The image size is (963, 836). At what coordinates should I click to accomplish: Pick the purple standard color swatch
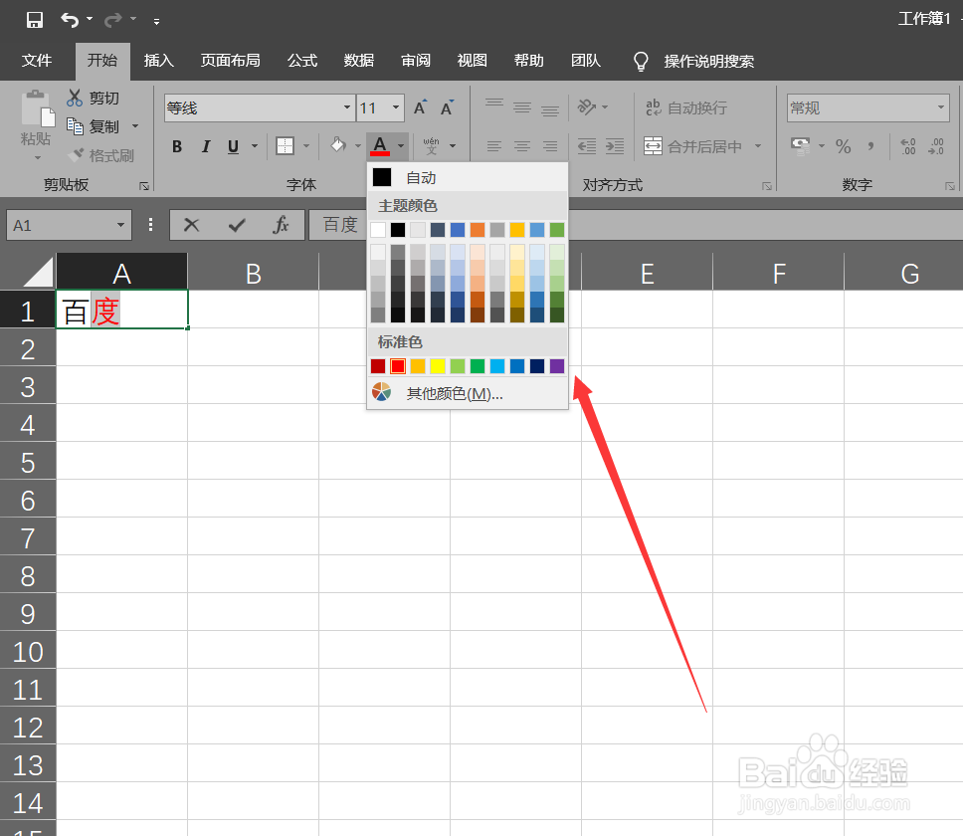tap(557, 366)
